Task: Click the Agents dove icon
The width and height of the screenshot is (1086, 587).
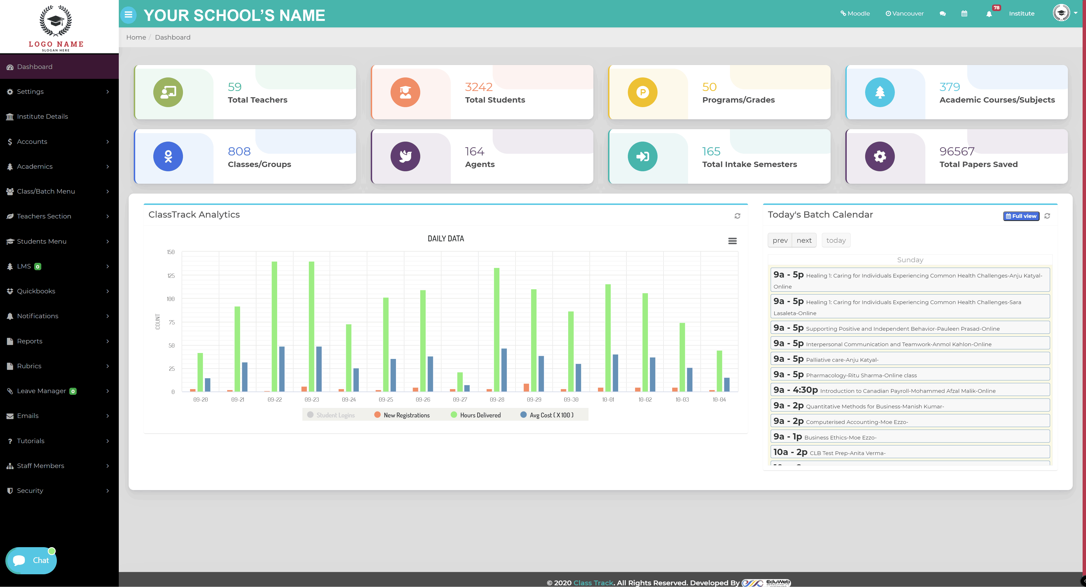Action: coord(405,156)
